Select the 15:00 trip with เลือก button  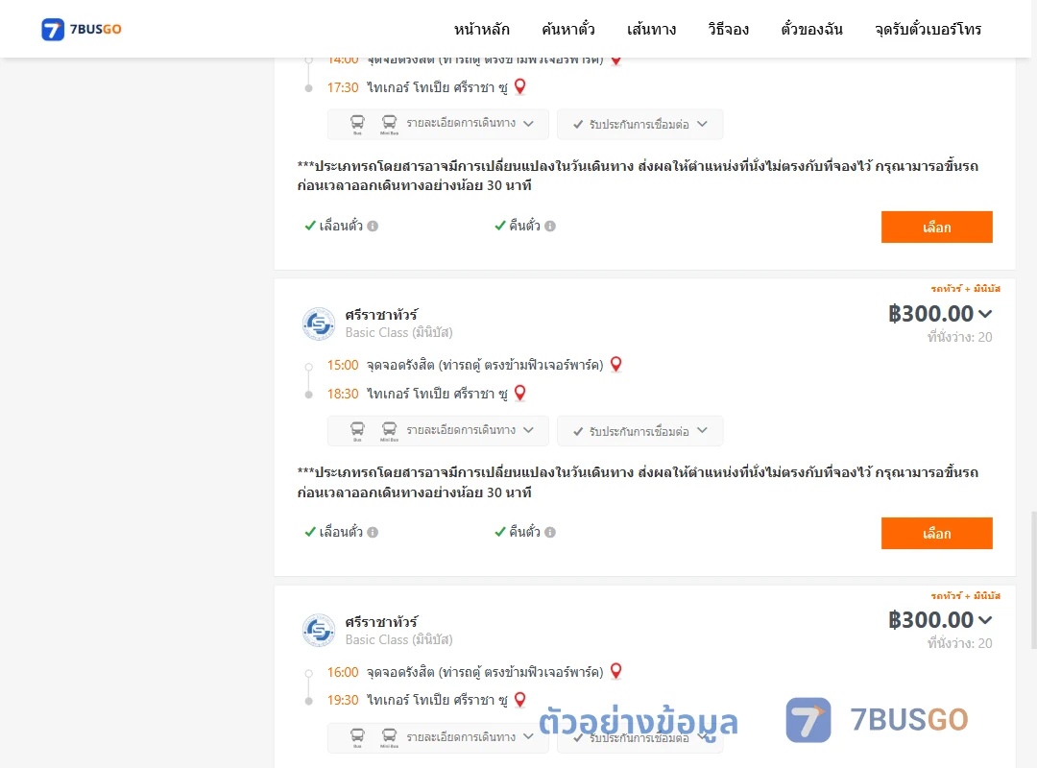(x=936, y=533)
